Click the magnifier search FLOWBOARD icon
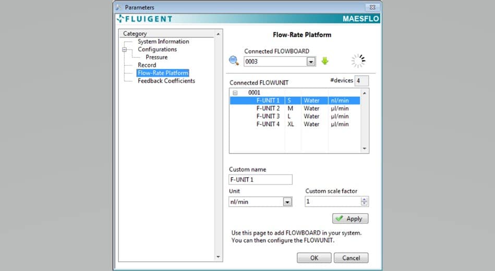This screenshot has height=271, width=495. click(x=234, y=60)
